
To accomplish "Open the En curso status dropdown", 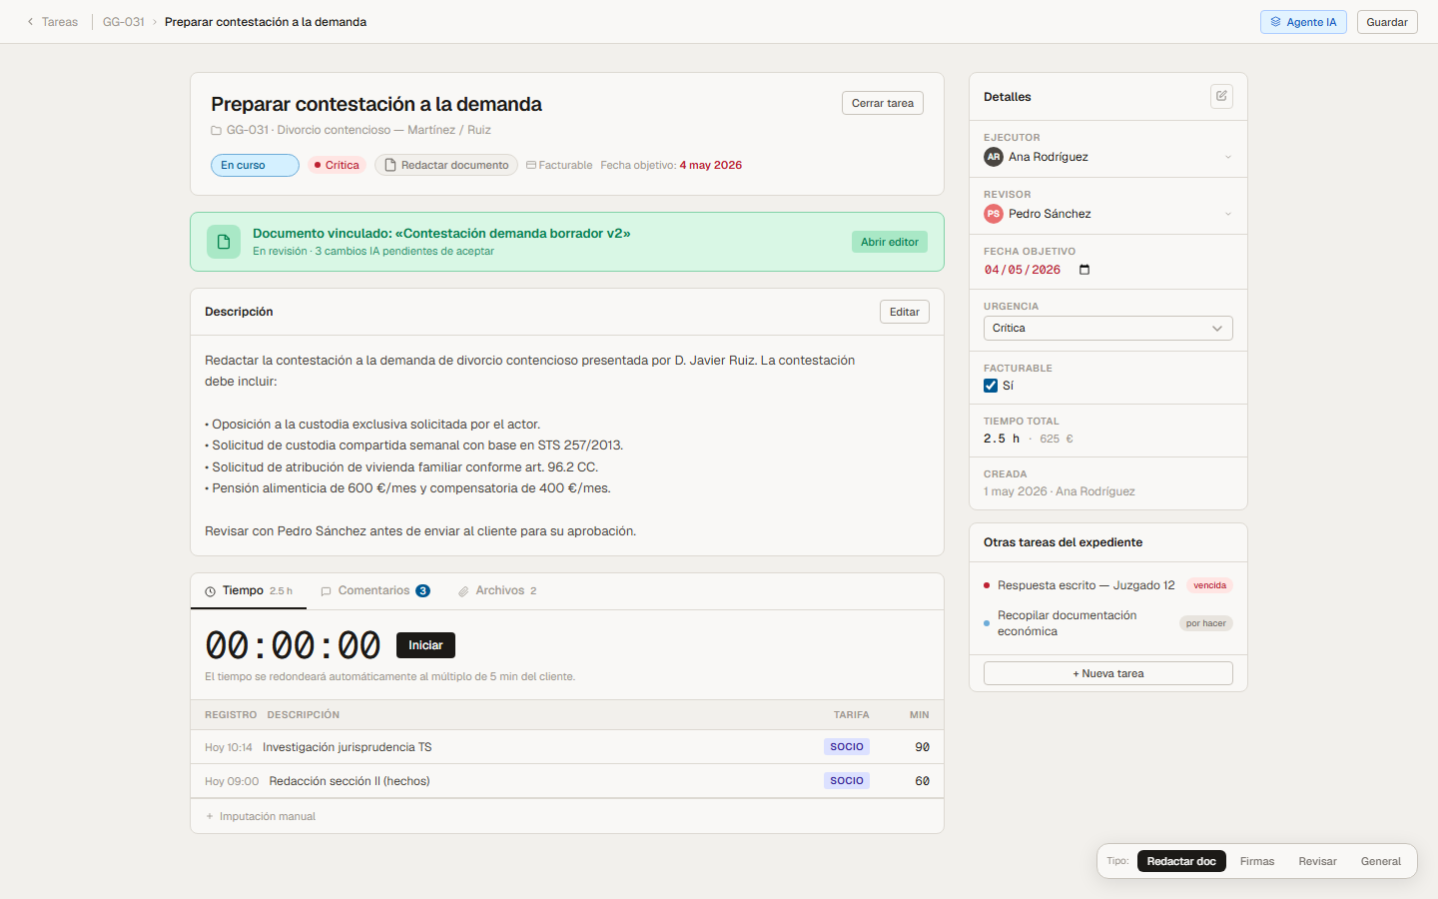I will point(255,166).
